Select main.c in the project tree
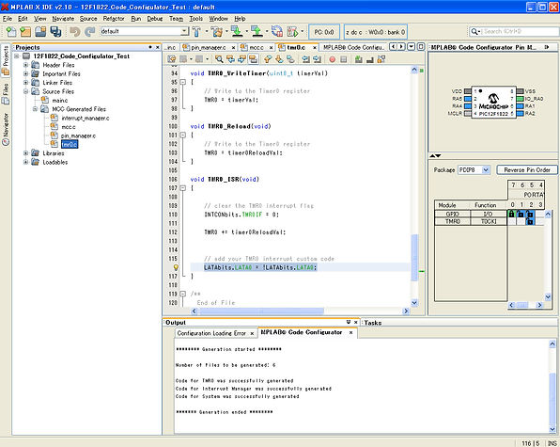This screenshot has width=560, height=447. tap(59, 101)
